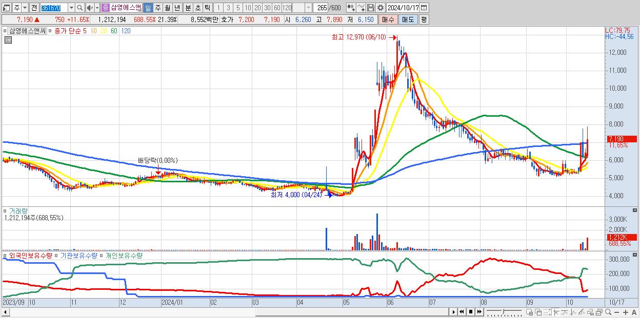Adjust the chart zoom slider handle

pos(503,311)
